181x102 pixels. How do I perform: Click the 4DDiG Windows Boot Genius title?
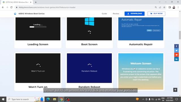tap(31, 14)
